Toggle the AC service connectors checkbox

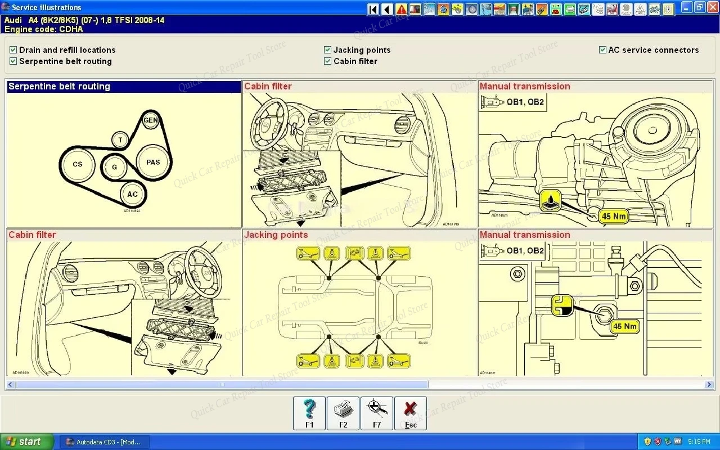click(x=602, y=49)
